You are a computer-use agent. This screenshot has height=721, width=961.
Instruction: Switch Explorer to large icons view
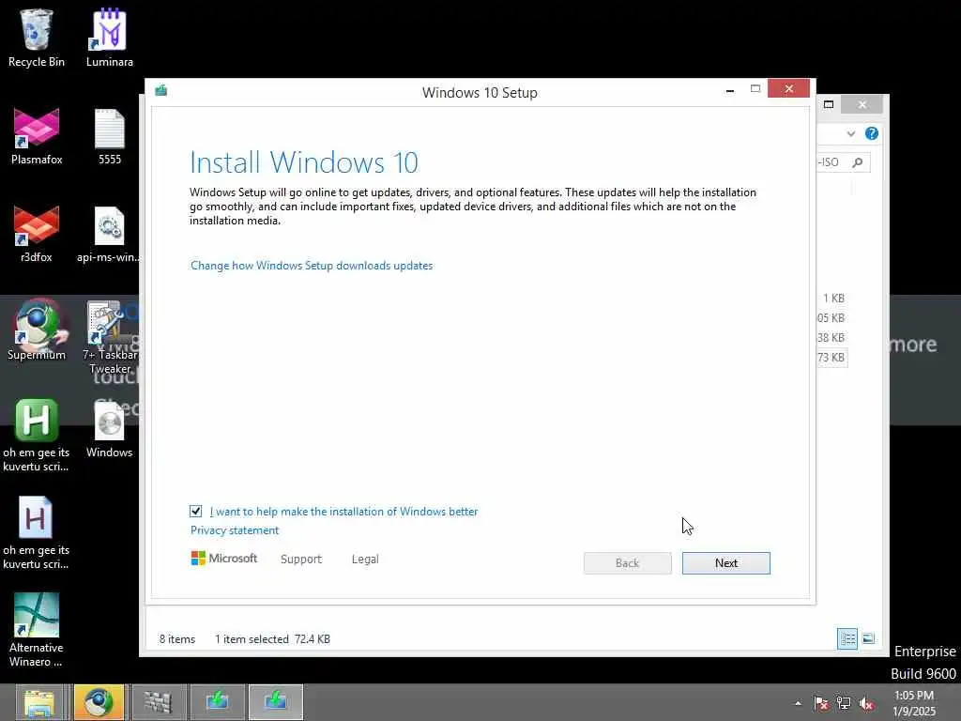(868, 638)
